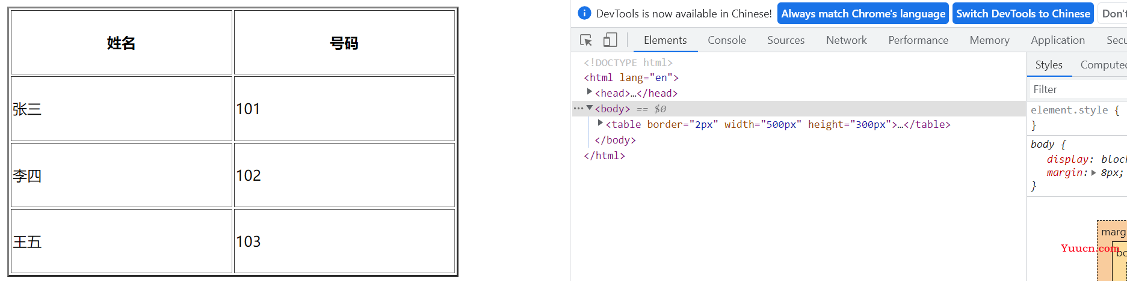
Task: Click Always match Chrome's language button
Action: pos(863,13)
